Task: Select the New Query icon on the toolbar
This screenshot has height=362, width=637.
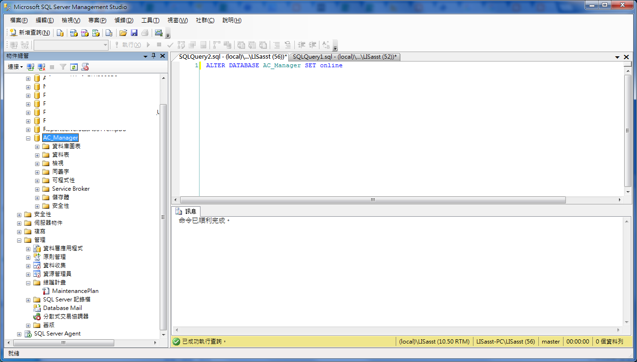Action: [x=13, y=33]
